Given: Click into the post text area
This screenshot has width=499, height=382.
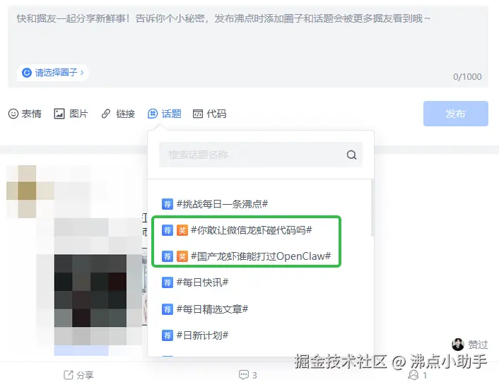Looking at the screenshot, I should click(248, 47).
